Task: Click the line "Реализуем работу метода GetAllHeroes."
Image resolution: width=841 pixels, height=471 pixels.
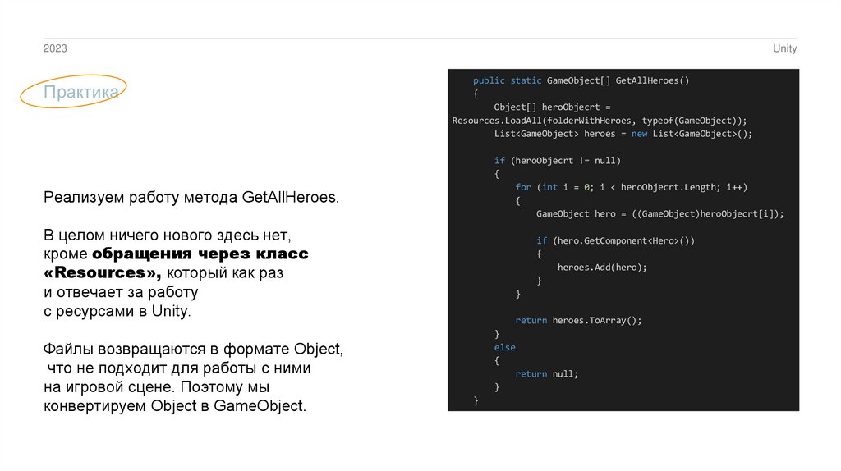Action: point(191,197)
